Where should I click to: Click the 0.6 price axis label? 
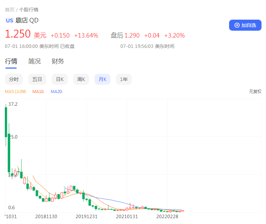(x=11, y=207)
